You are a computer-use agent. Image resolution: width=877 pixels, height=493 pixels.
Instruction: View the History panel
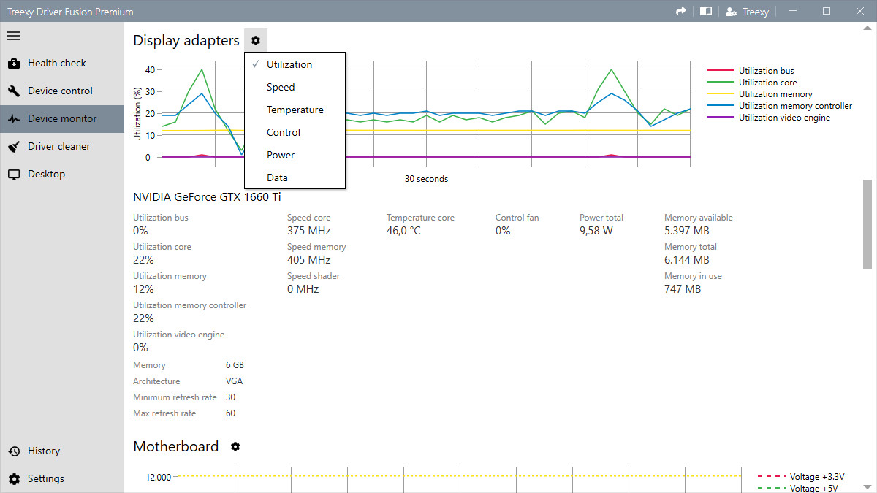tap(44, 451)
